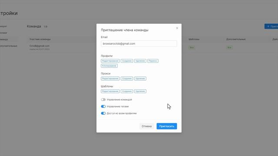Toggle Перенос permission under Профили

coord(152,61)
